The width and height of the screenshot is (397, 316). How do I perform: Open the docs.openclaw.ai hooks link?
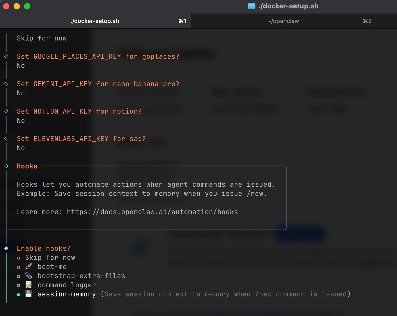click(152, 212)
